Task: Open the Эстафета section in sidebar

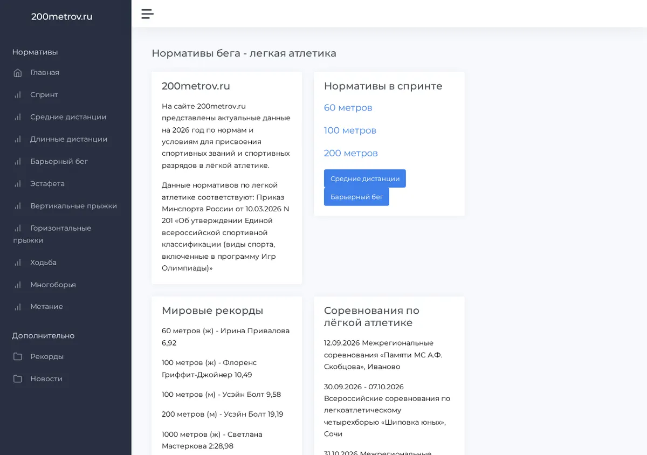Action: coord(66,183)
